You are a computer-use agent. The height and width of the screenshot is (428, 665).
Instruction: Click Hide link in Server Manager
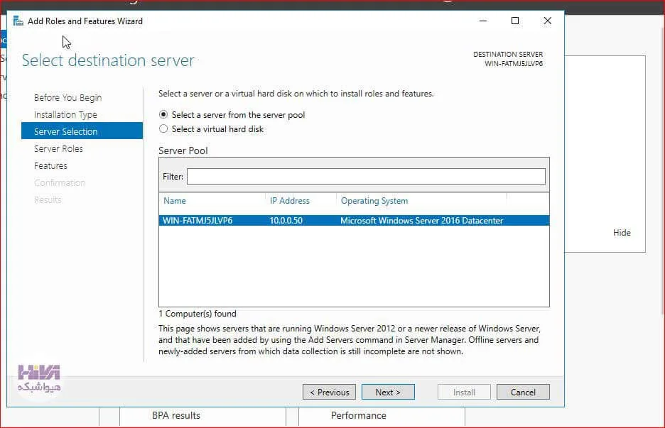pyautogui.click(x=622, y=233)
